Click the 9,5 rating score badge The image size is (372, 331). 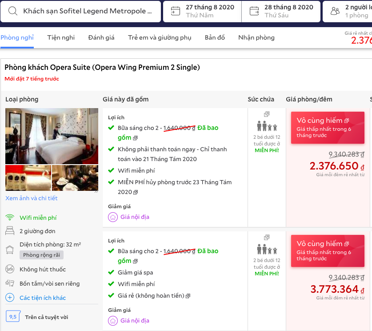[13, 316]
